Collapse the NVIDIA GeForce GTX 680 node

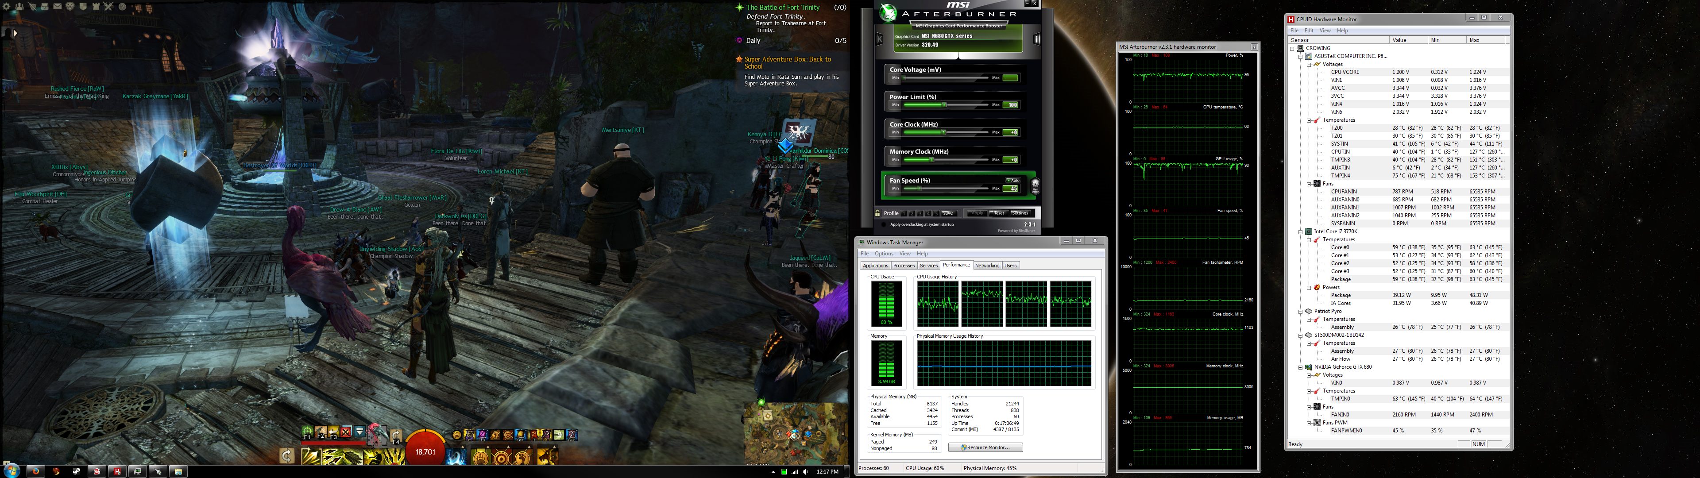1301,367
